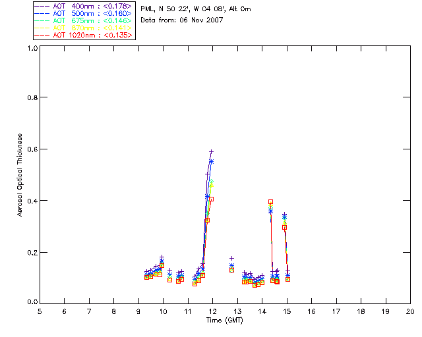This screenshot has width=422, height=337.
Task: Click the blue asterisk peak marker near 0.55
Action: [212, 161]
